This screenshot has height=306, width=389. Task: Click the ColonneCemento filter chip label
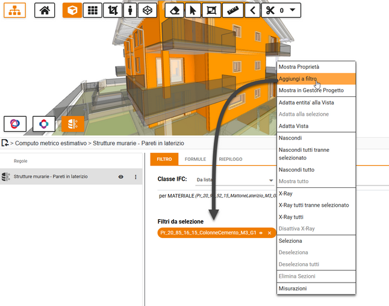[x=208, y=233]
